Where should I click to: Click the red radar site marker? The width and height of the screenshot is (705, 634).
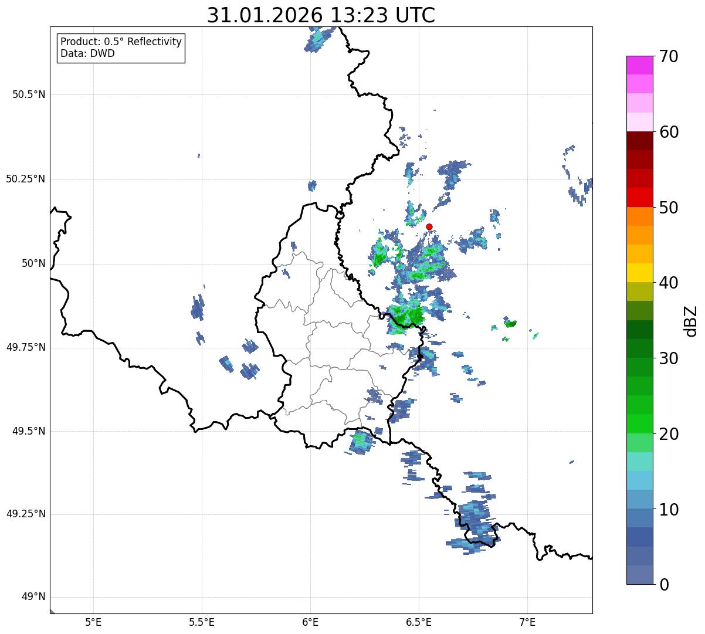[x=429, y=227]
